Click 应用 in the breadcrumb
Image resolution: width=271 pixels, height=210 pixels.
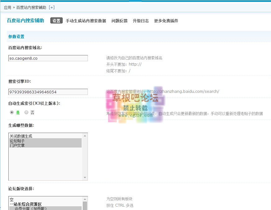point(7,7)
